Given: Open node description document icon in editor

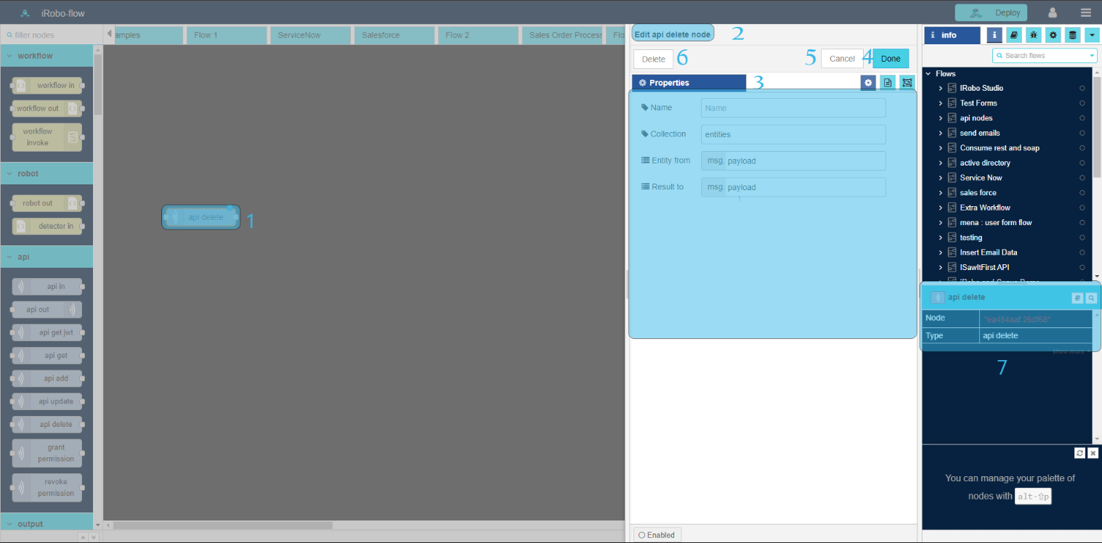Looking at the screenshot, I should pyautogui.click(x=887, y=83).
